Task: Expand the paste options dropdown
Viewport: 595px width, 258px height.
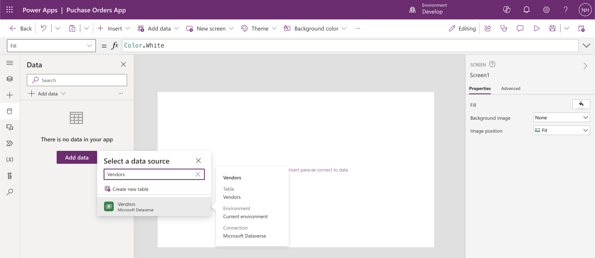Action: pos(87,28)
